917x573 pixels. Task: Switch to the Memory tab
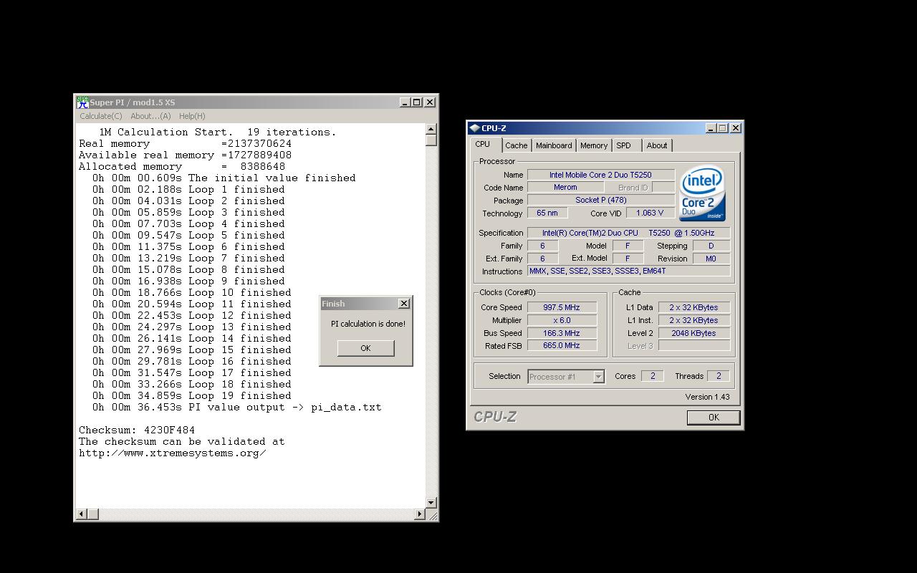click(594, 145)
